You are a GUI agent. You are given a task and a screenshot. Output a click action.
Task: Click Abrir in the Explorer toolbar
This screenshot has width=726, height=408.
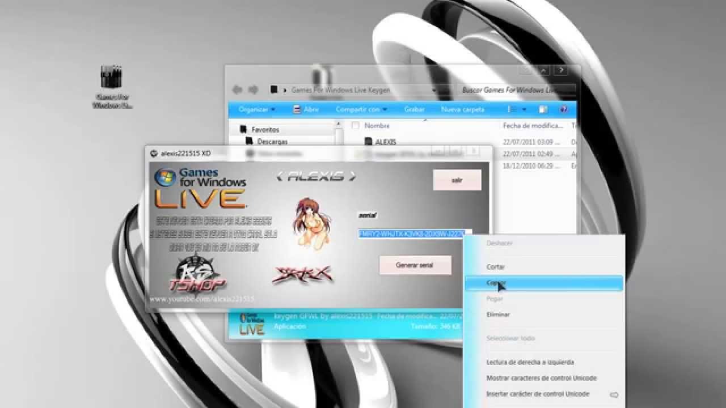305,109
